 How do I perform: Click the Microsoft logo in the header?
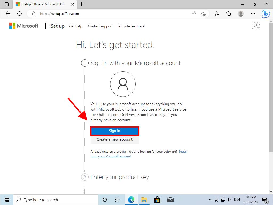click(x=23, y=26)
